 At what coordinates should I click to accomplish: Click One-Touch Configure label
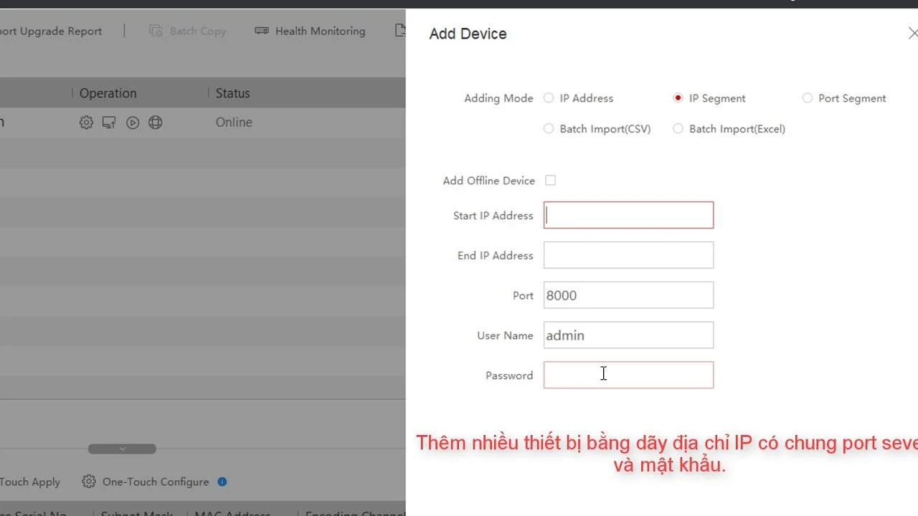click(156, 482)
